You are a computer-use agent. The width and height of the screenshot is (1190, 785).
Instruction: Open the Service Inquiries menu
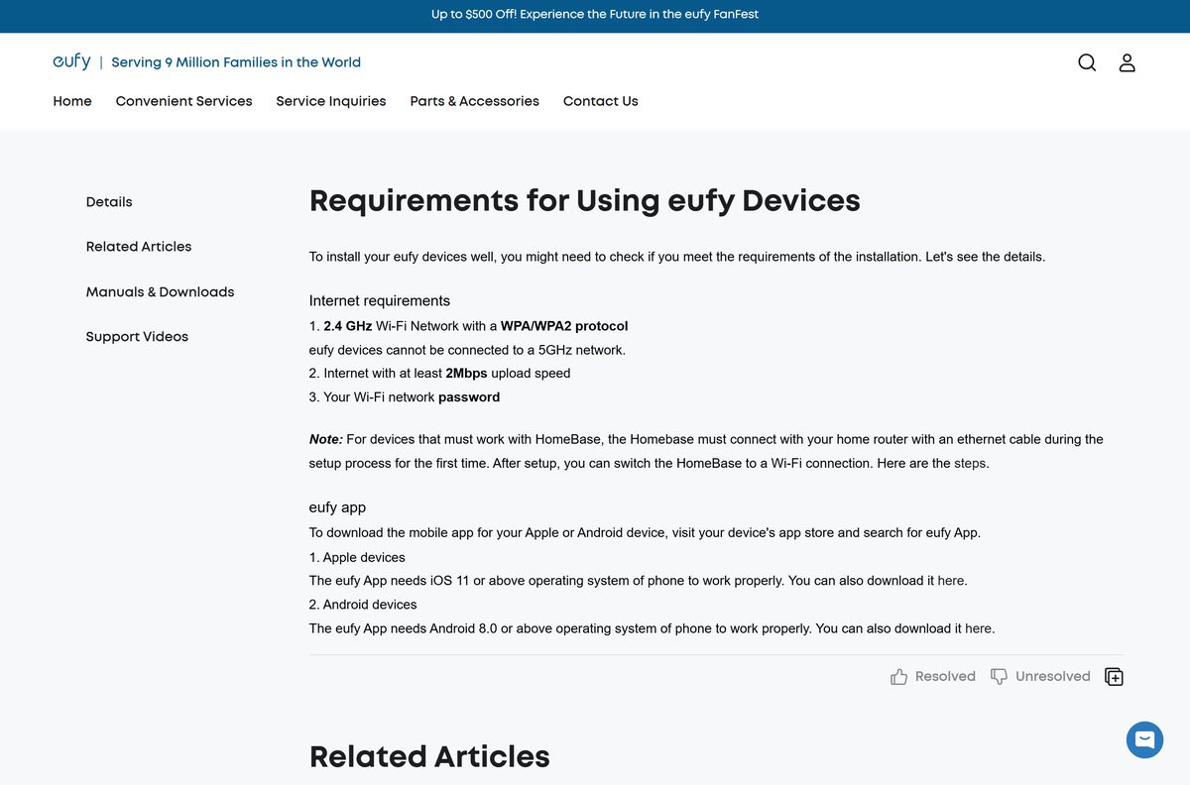(x=331, y=101)
